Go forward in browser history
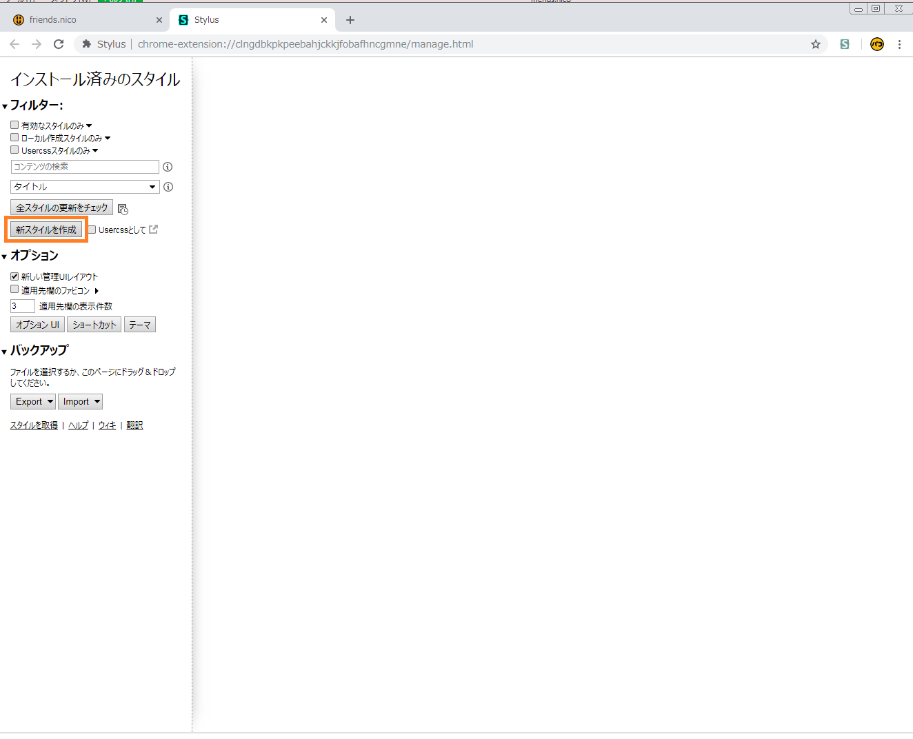 point(37,44)
